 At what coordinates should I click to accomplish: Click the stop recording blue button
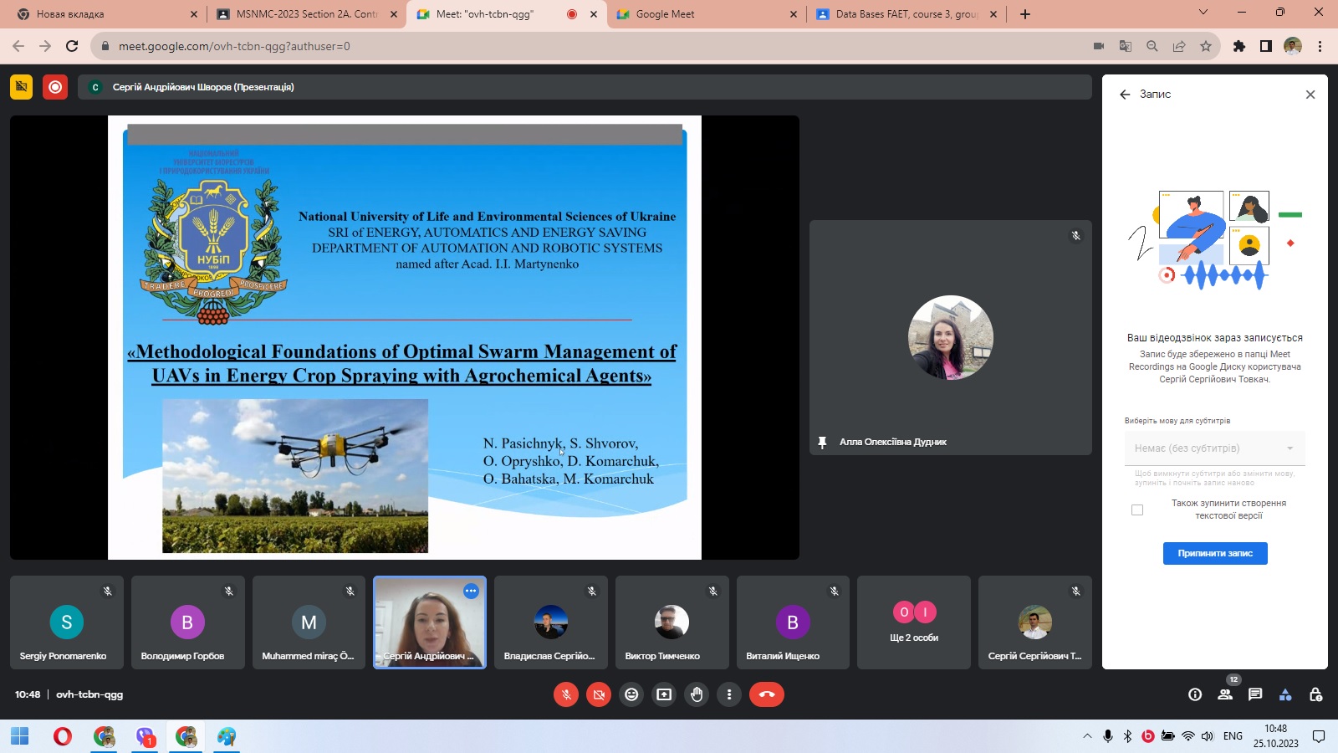click(1215, 553)
